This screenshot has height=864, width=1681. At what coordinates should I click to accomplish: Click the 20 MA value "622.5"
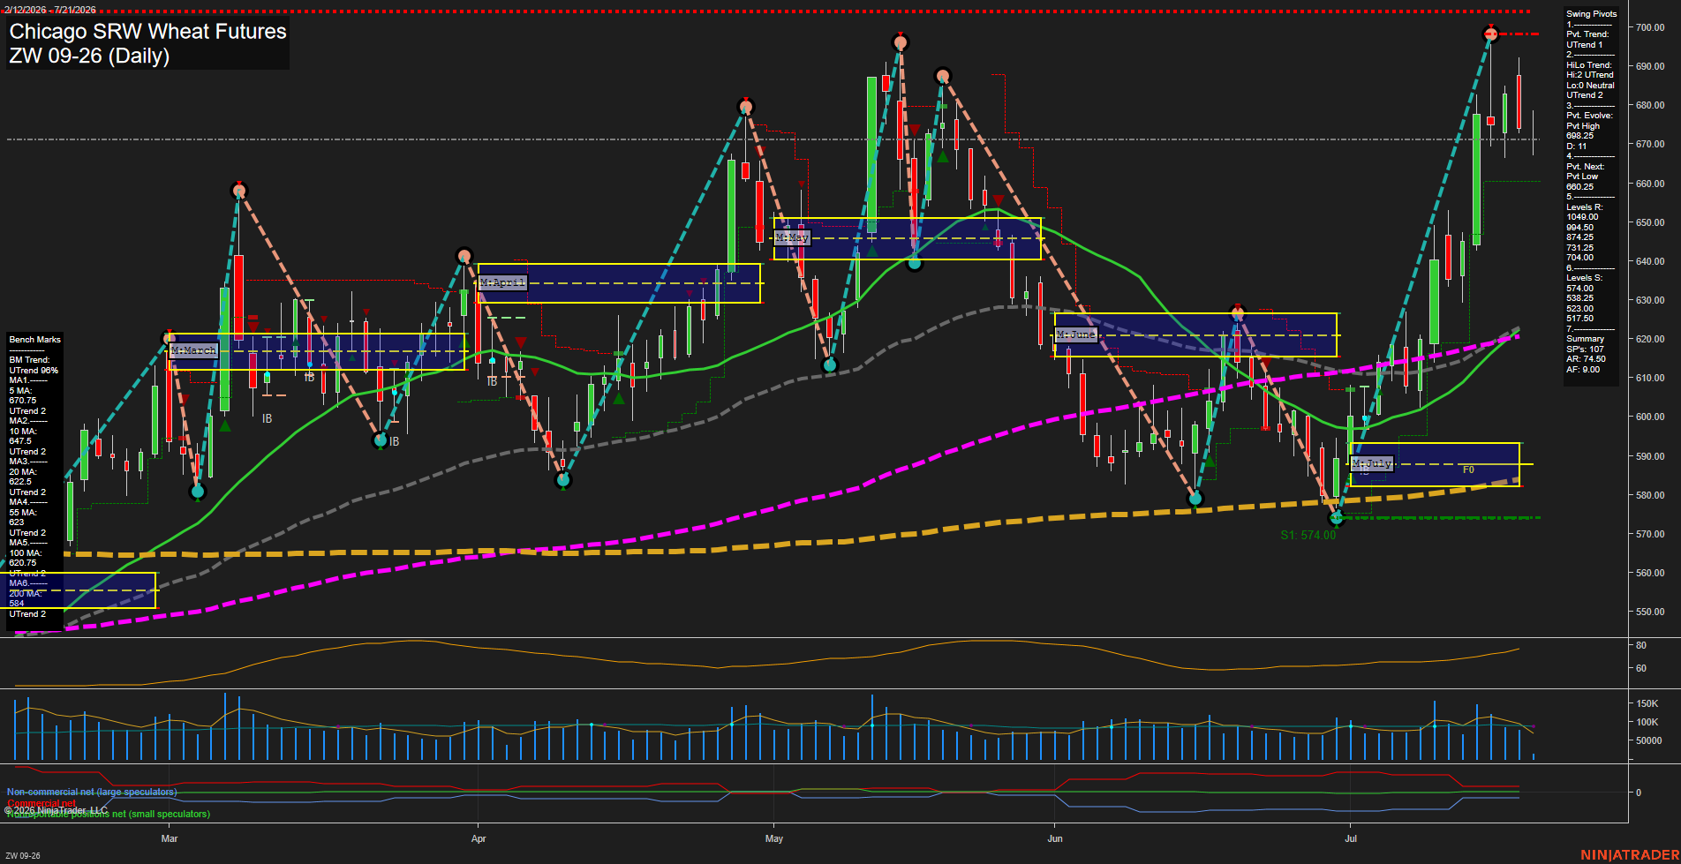tap(20, 482)
